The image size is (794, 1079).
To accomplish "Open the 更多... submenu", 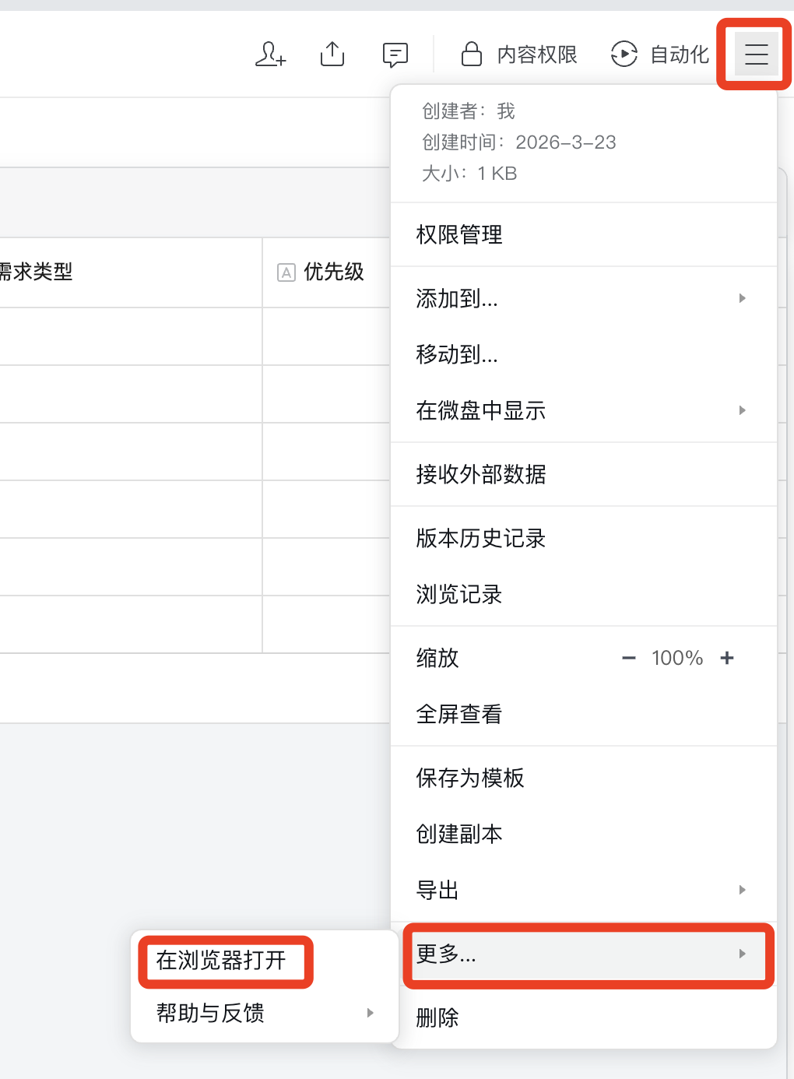I will 584,954.
